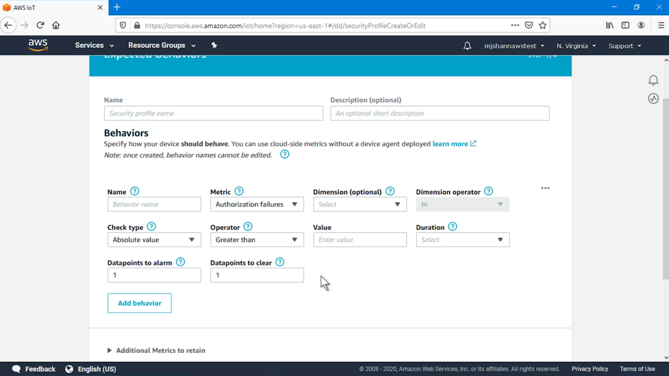Open the Dimension (optional) Select dropdown
669x376 pixels.
(360, 204)
